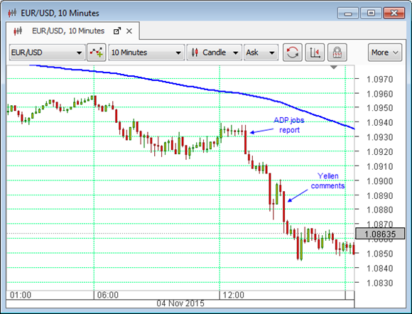412x314 pixels.
Task: Close the EUR/USD, 10 Minutes tab
Action: (x=129, y=31)
